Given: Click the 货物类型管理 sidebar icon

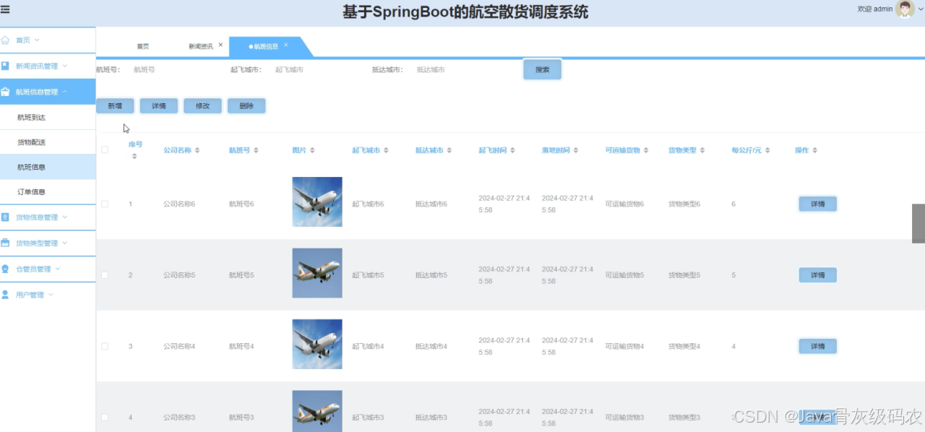Looking at the screenshot, I should [x=6, y=243].
